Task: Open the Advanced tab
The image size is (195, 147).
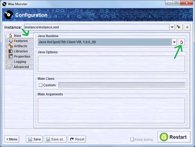Action: (20, 67)
